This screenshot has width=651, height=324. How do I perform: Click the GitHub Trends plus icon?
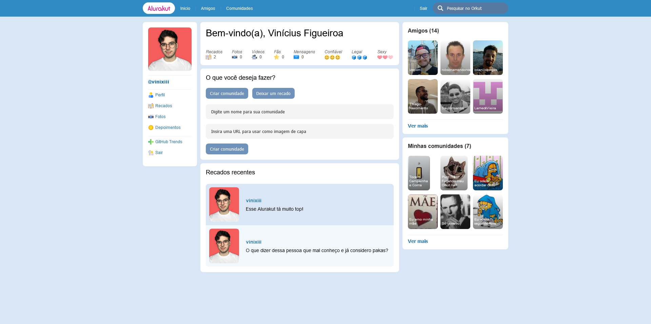pyautogui.click(x=151, y=142)
